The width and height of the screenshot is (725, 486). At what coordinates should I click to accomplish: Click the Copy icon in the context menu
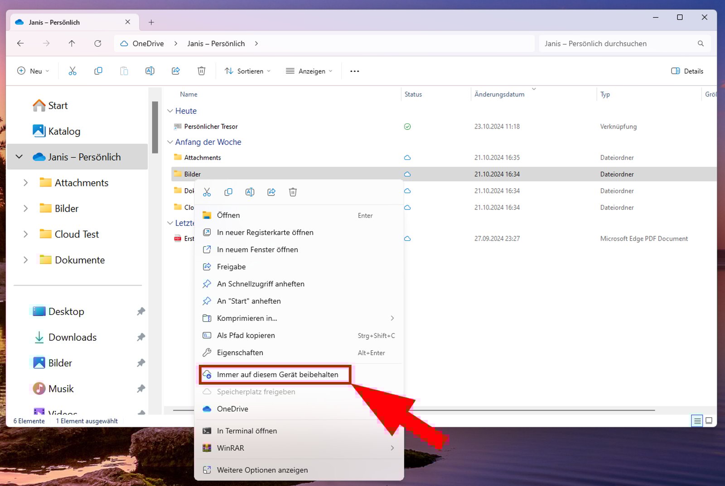[228, 192]
